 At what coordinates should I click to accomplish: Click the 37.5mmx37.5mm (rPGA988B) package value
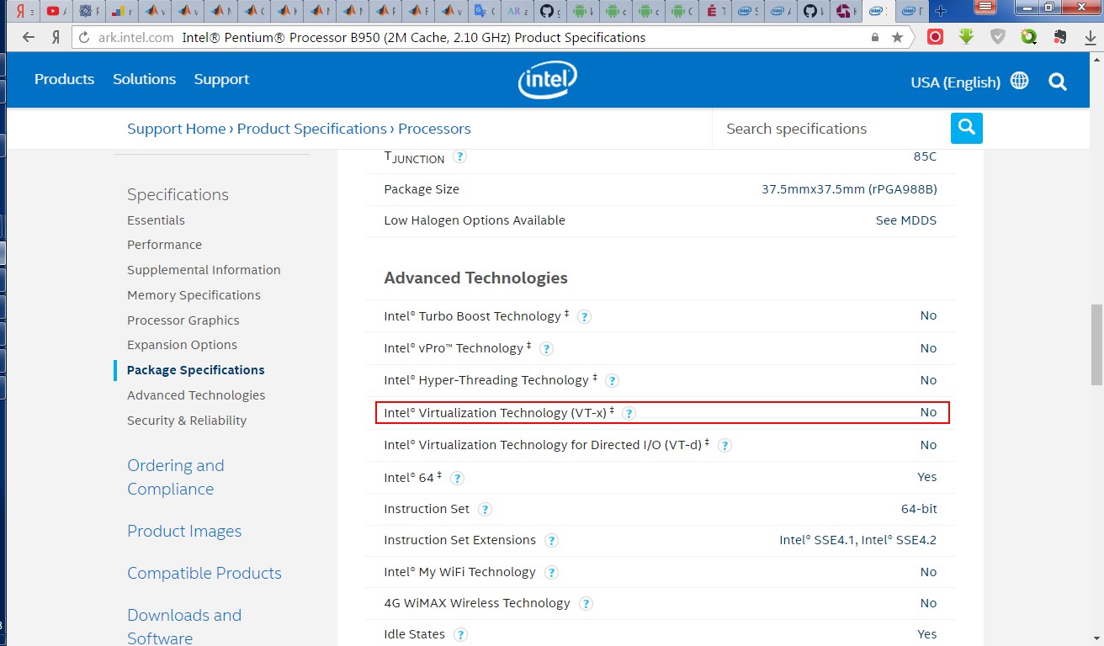coord(849,189)
